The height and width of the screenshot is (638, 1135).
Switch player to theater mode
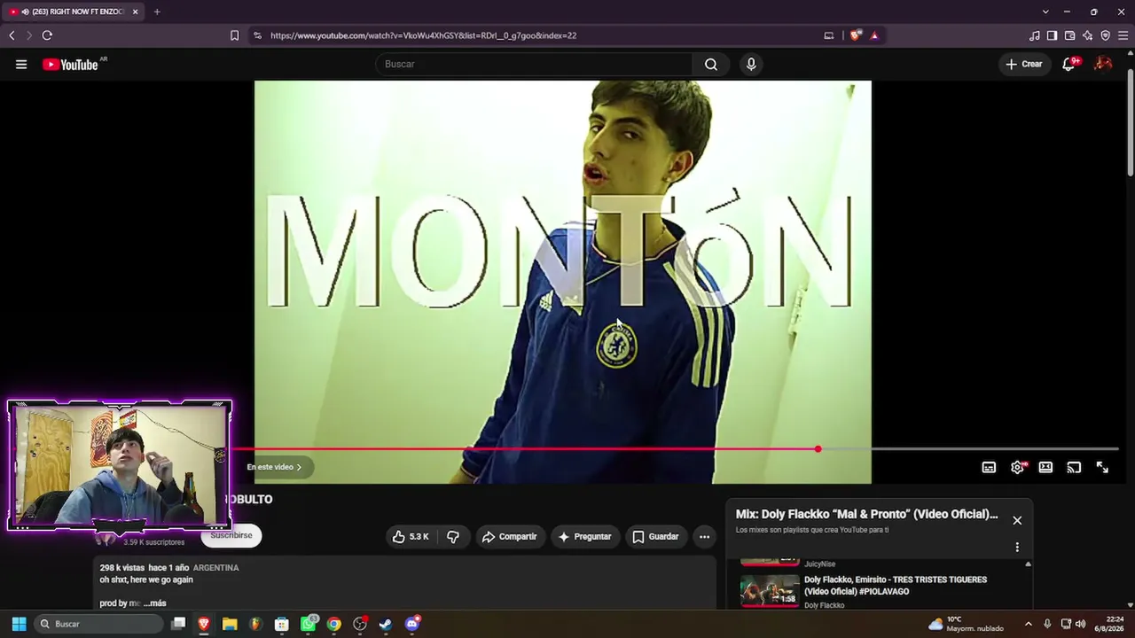pos(1045,467)
